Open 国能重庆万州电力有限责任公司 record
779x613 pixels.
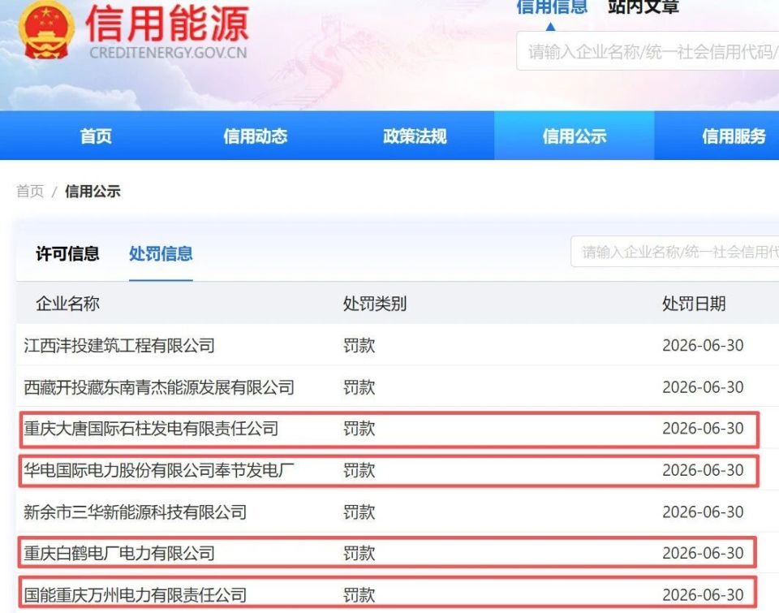tap(136, 594)
